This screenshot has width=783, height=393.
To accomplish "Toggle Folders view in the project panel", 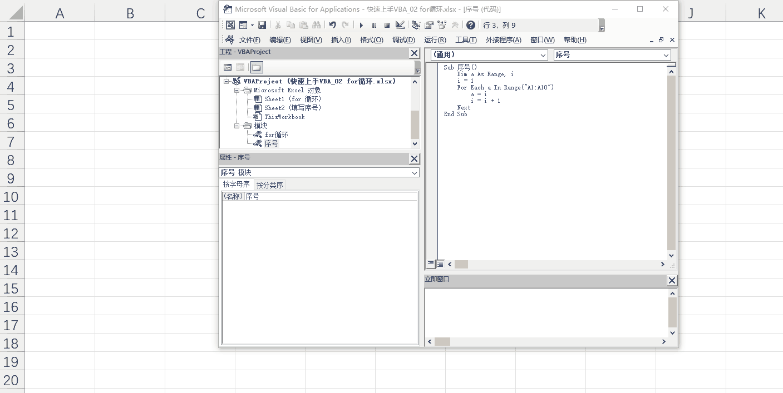I will (x=256, y=67).
